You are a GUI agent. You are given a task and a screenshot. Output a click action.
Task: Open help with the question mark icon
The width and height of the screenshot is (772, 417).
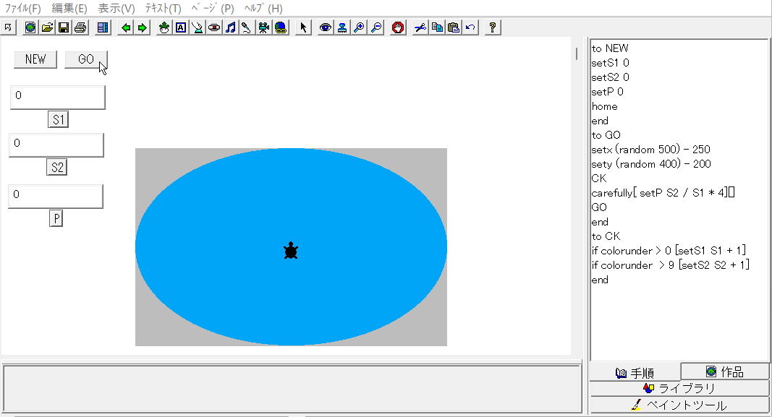[x=492, y=27]
